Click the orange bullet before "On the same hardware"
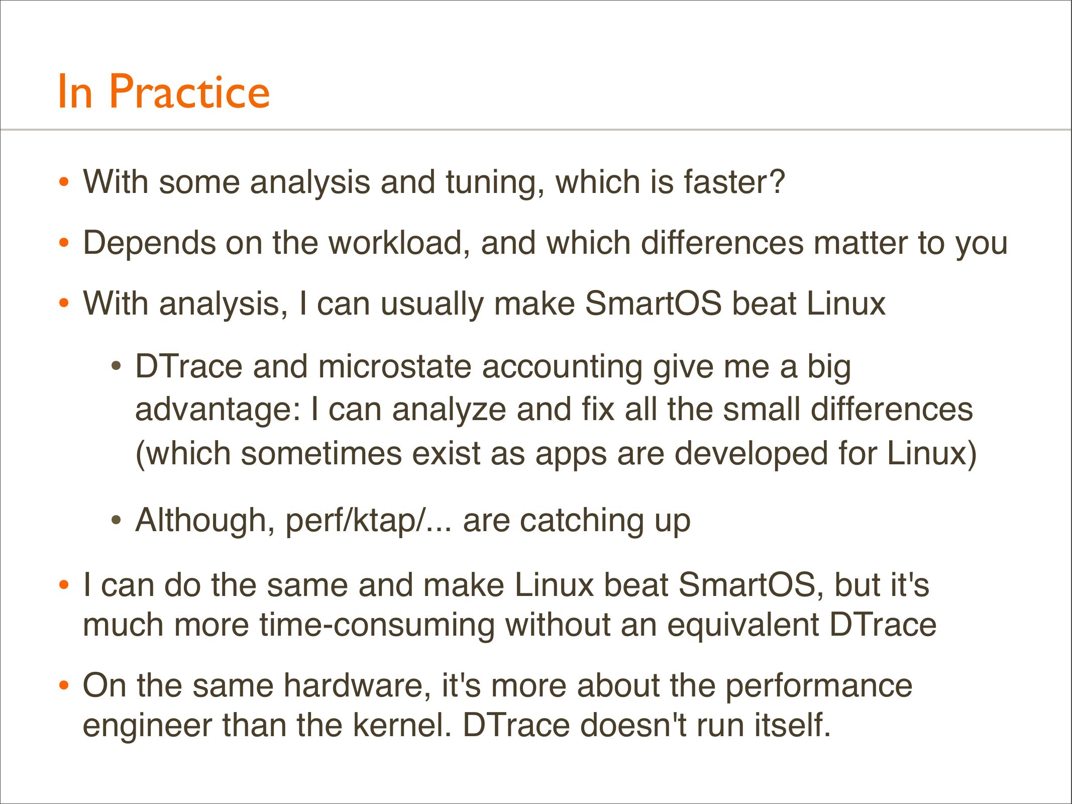This screenshot has width=1072, height=804. [x=63, y=685]
